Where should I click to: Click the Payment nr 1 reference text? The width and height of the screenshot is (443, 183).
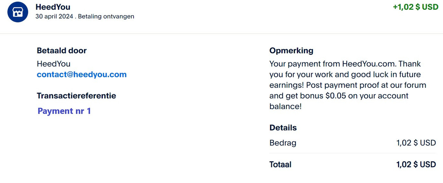[x=64, y=111]
